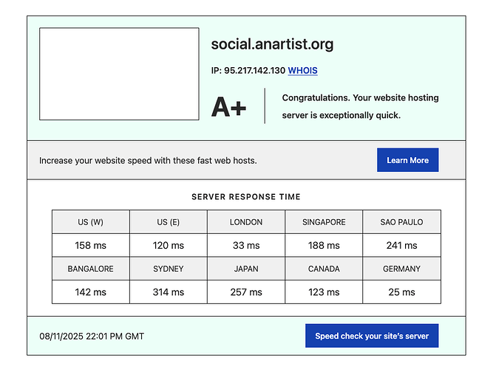Select the Sao Paulo header cell

[401, 222]
